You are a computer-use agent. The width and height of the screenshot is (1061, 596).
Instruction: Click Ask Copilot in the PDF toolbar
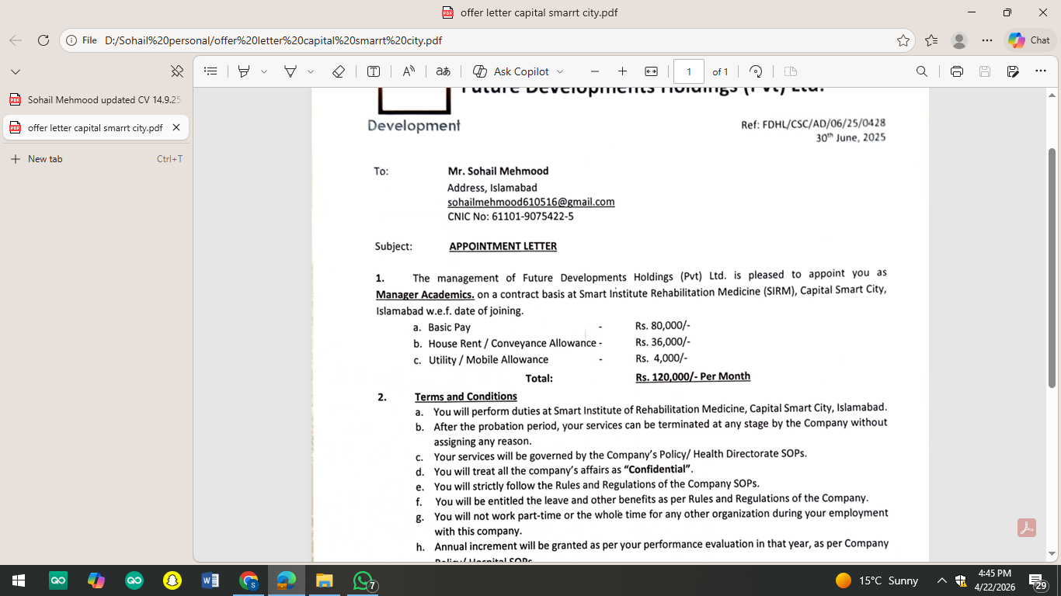point(511,71)
